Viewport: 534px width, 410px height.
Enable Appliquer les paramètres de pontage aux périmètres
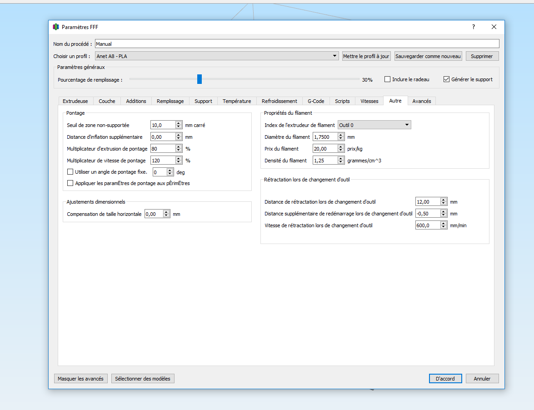pyautogui.click(x=70, y=183)
